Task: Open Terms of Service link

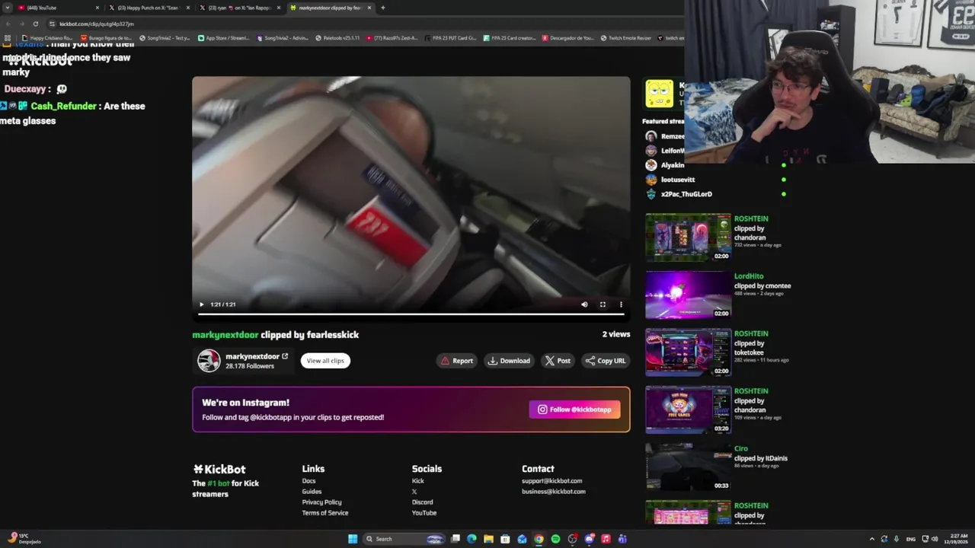Action: click(x=325, y=513)
